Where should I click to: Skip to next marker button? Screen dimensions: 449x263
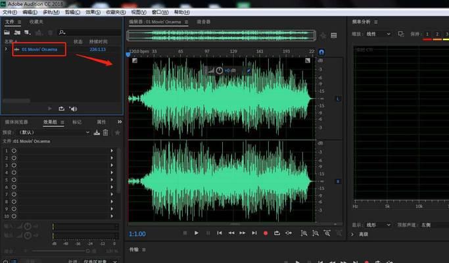click(x=254, y=233)
